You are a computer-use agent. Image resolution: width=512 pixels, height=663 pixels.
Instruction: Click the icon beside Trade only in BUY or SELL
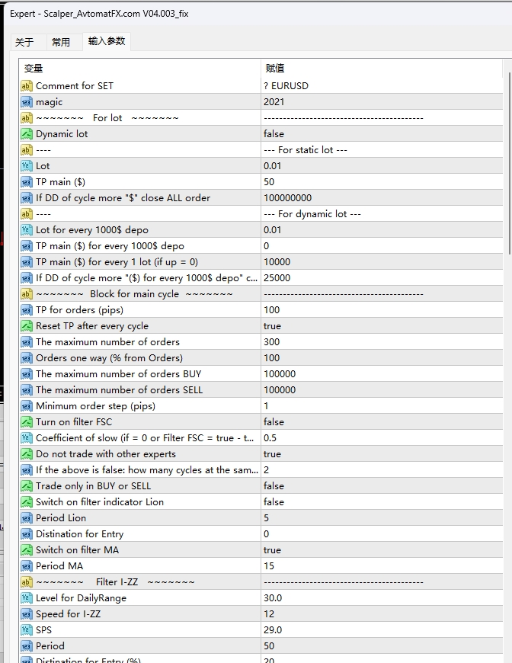pos(26,486)
